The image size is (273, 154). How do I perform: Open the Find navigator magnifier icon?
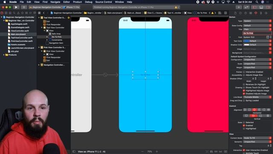click(14, 13)
